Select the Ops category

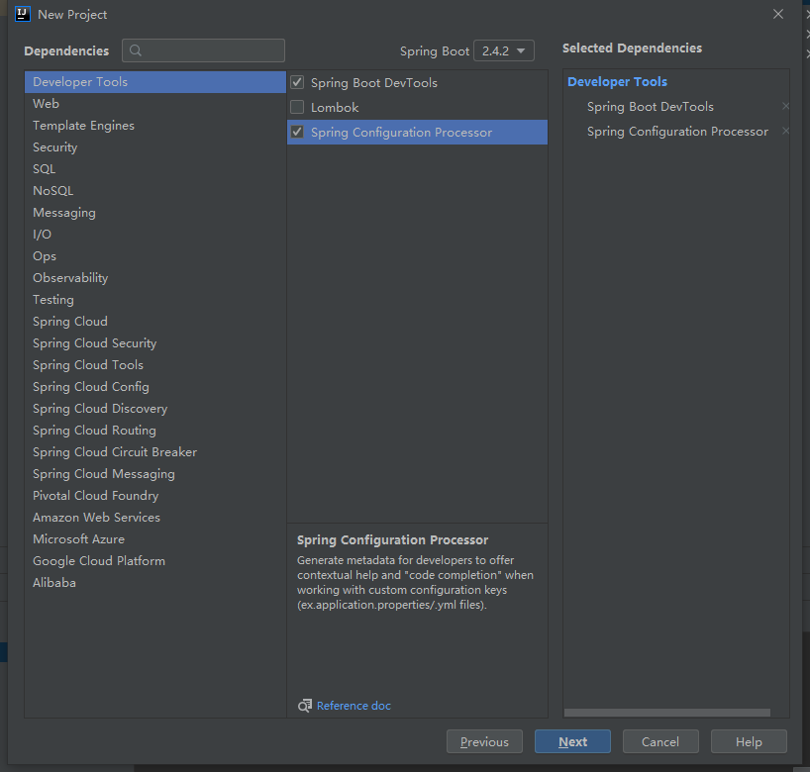(155, 255)
